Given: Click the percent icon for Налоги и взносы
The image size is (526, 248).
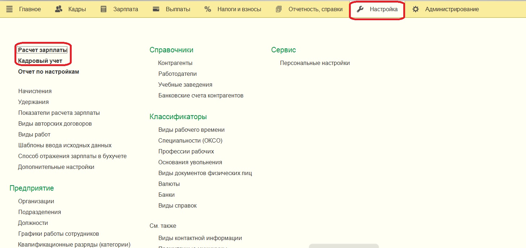Looking at the screenshot, I should 208,9.
